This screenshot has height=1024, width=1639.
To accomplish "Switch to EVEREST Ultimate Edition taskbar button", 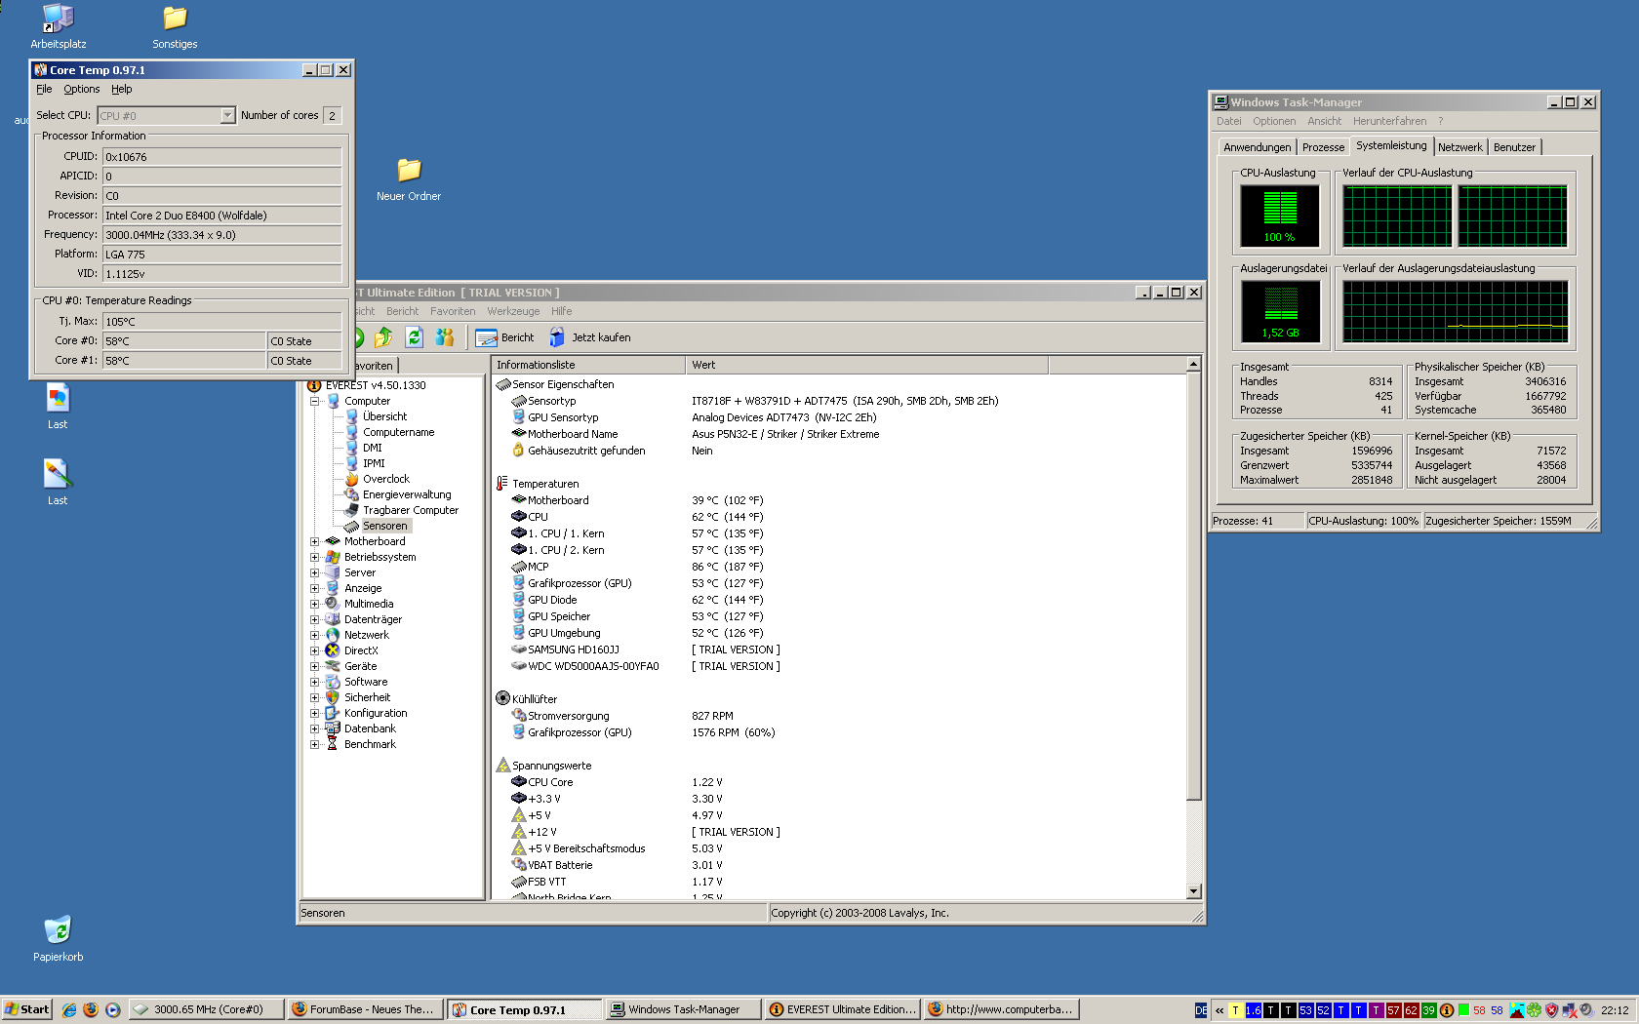I will click(841, 1009).
